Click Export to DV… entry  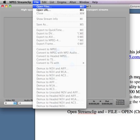coord(60,34)
